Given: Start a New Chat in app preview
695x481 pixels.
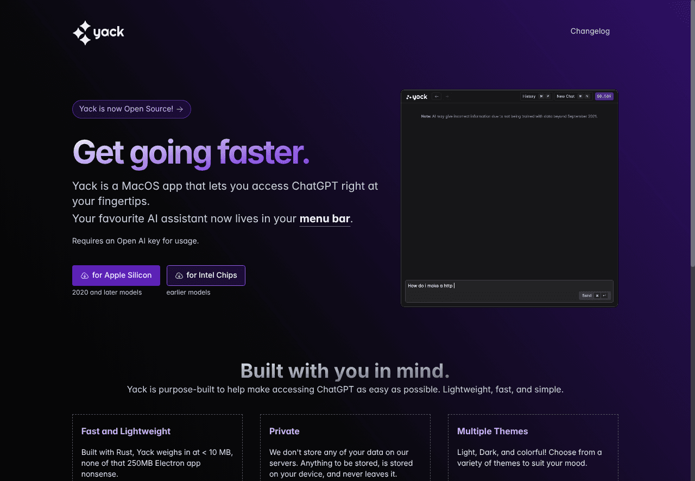Looking at the screenshot, I should point(565,96).
